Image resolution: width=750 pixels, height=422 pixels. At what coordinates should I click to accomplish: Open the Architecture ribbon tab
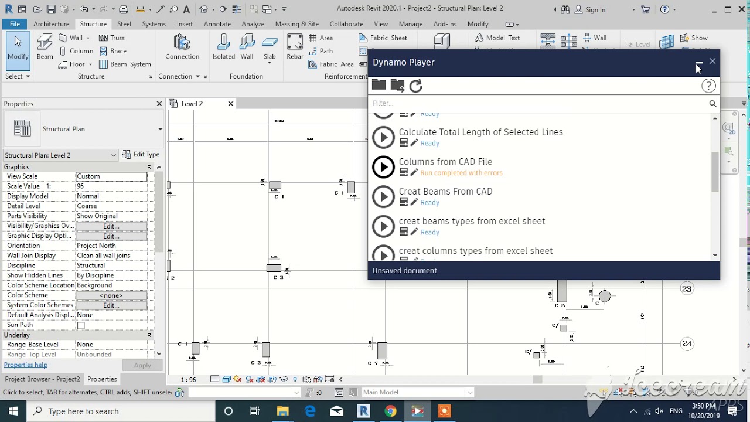[52, 24]
